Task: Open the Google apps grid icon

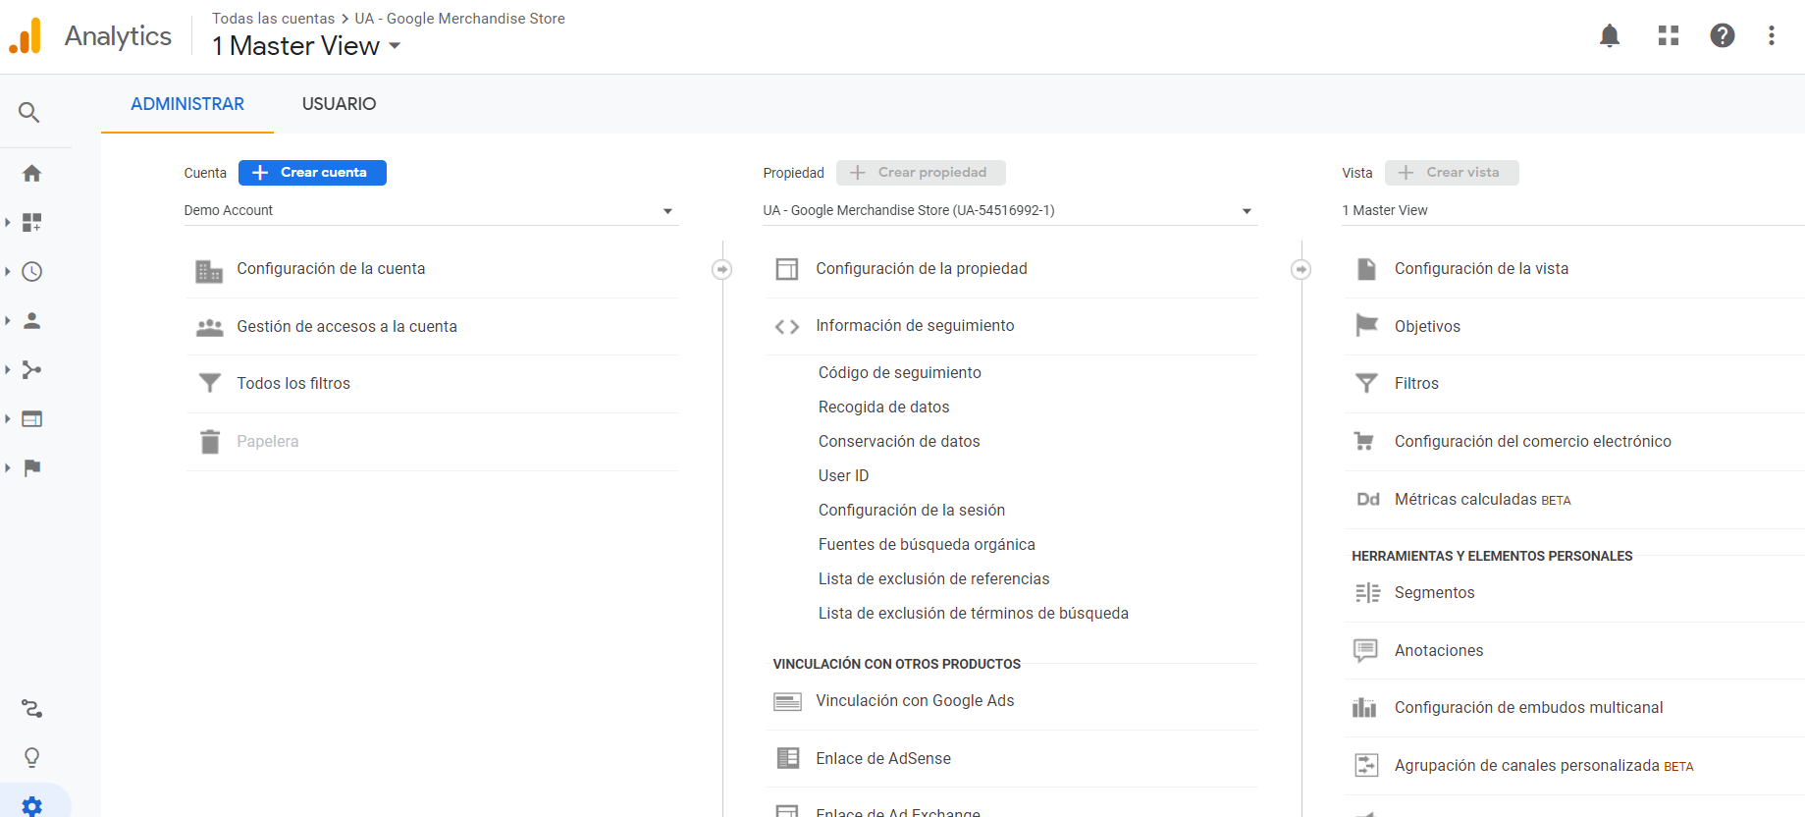Action: tap(1669, 36)
